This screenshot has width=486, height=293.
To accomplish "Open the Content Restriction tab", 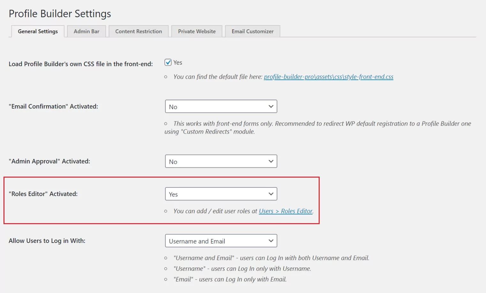I will coord(139,31).
